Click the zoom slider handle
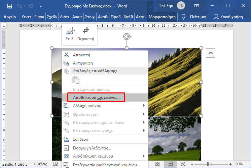The image size is (251, 168). (208, 164)
